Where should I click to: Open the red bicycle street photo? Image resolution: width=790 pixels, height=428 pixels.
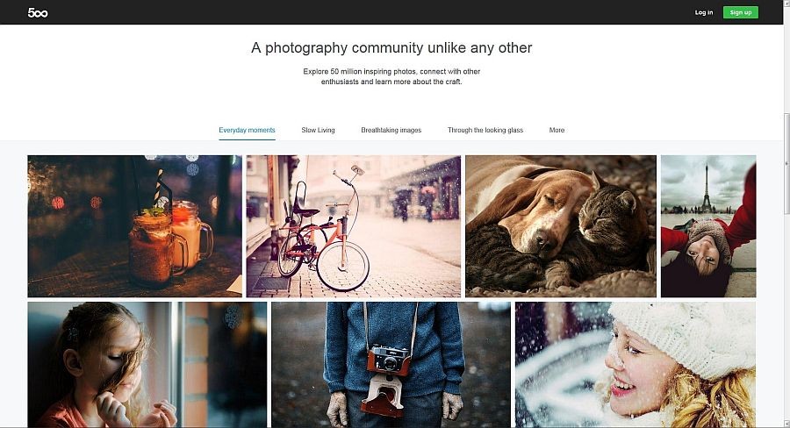[353, 226]
